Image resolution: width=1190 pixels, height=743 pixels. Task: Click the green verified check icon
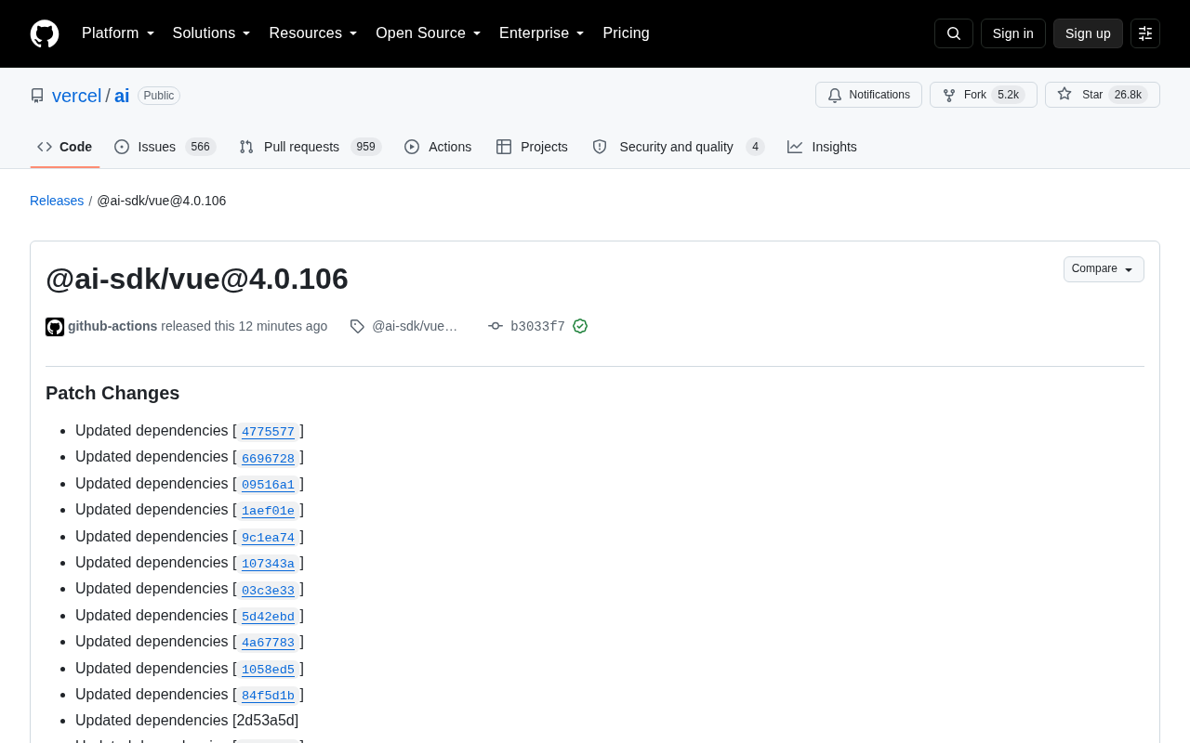click(580, 326)
